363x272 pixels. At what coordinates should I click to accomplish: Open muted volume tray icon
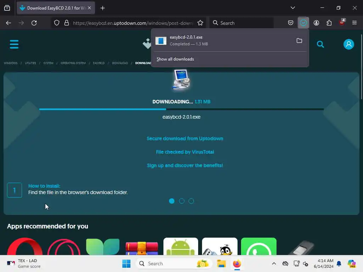306,263
